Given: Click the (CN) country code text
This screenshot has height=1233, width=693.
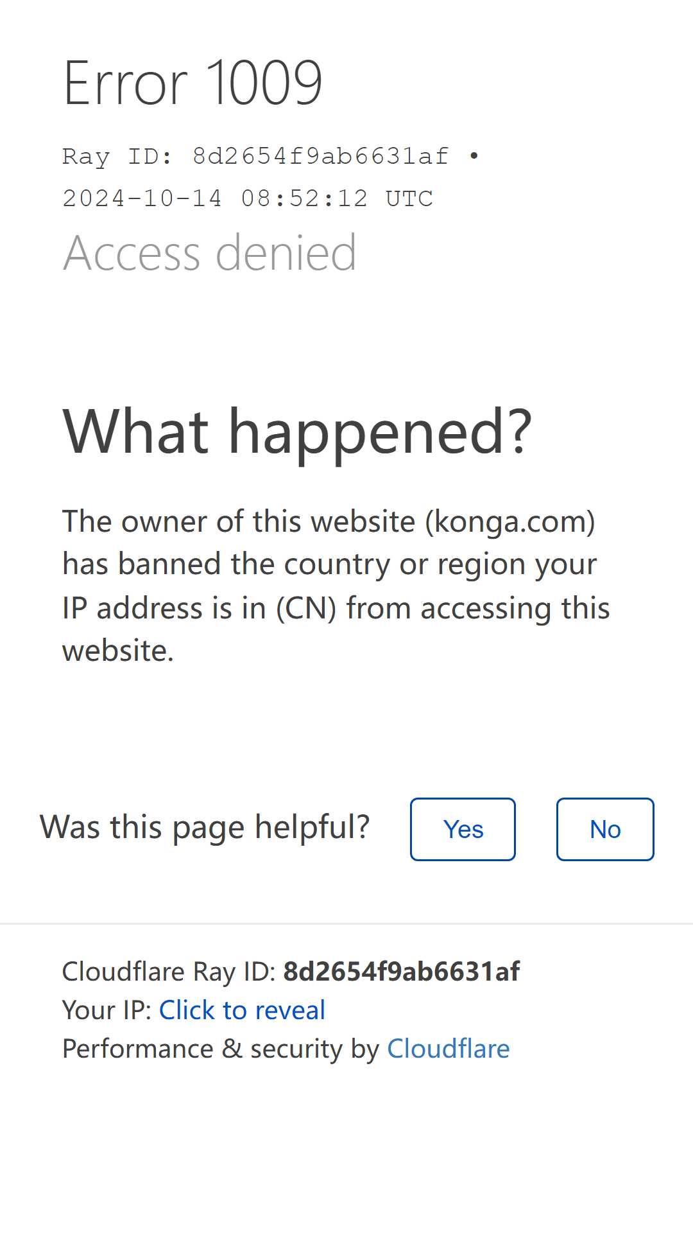Looking at the screenshot, I should click(306, 608).
